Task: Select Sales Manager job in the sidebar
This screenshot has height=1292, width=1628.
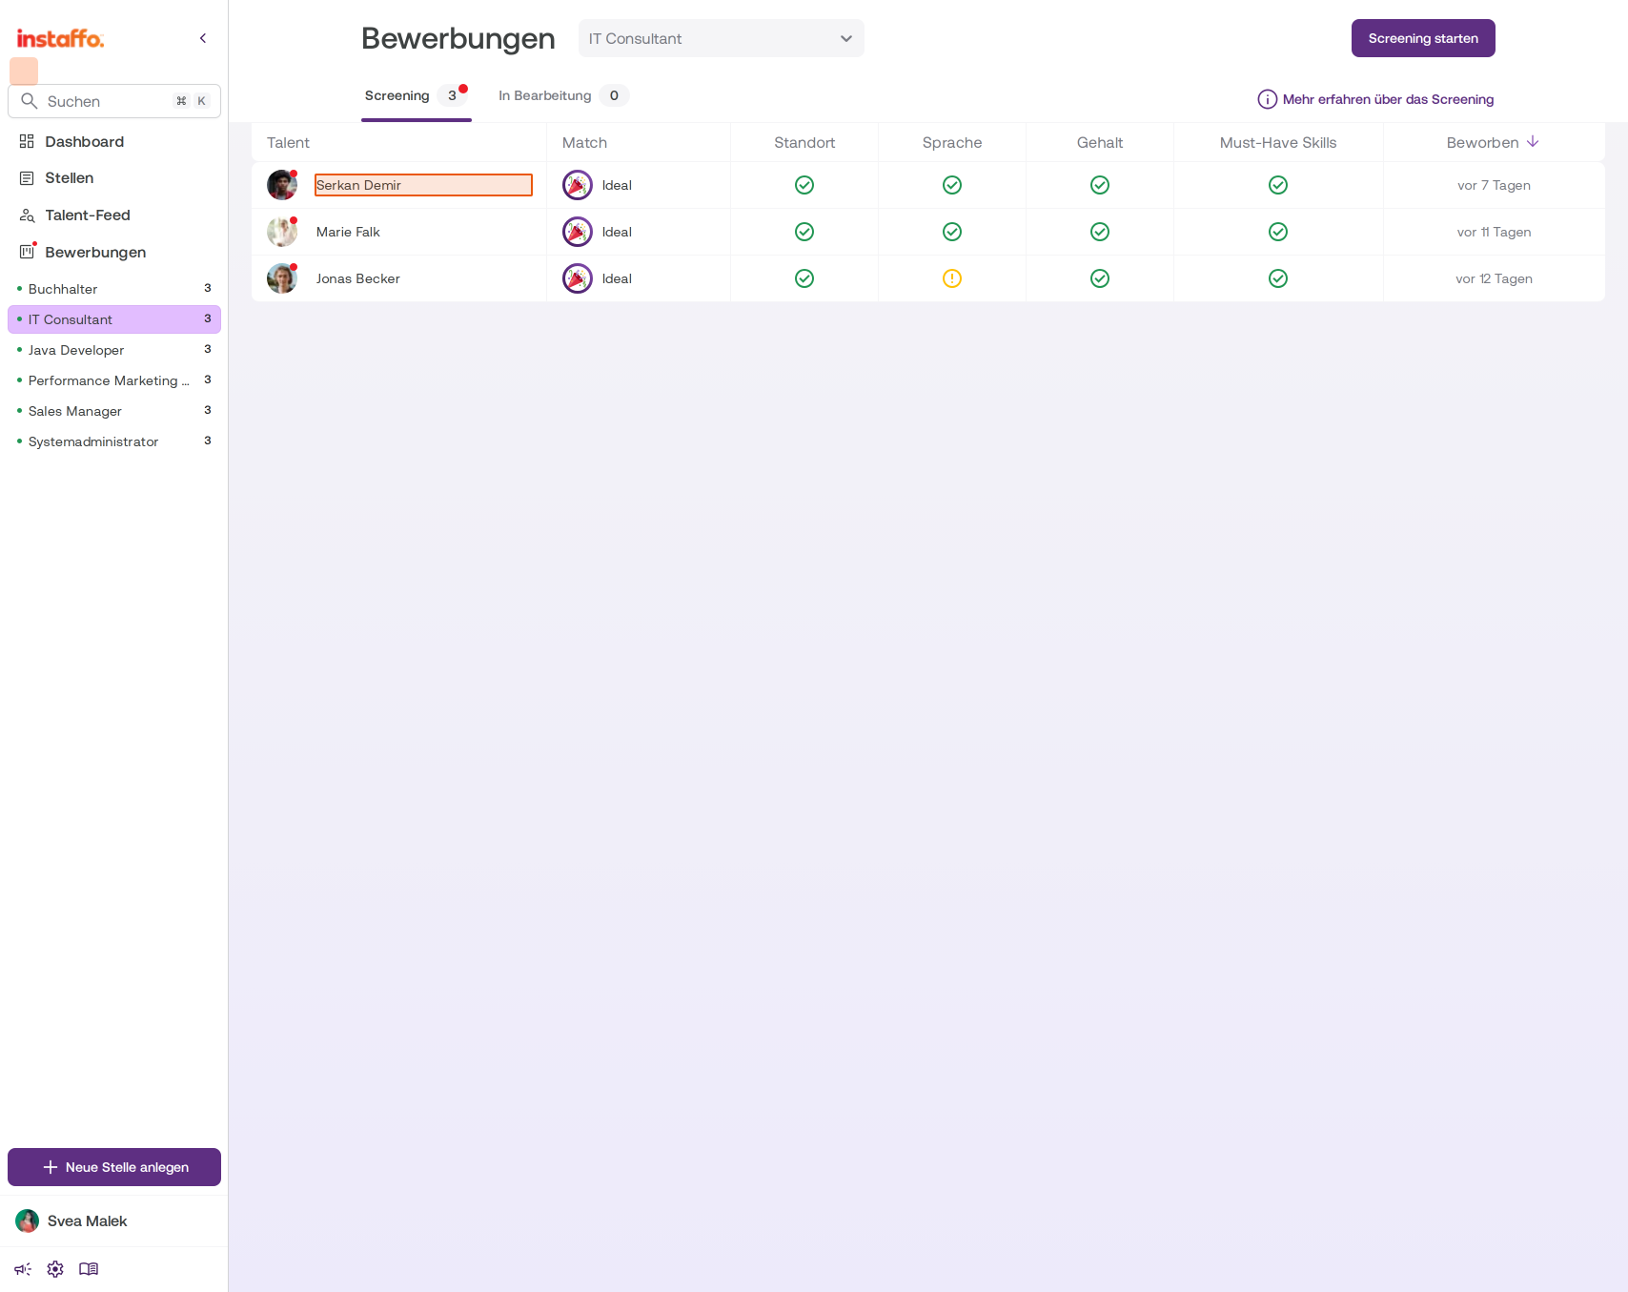Action: click(x=114, y=411)
